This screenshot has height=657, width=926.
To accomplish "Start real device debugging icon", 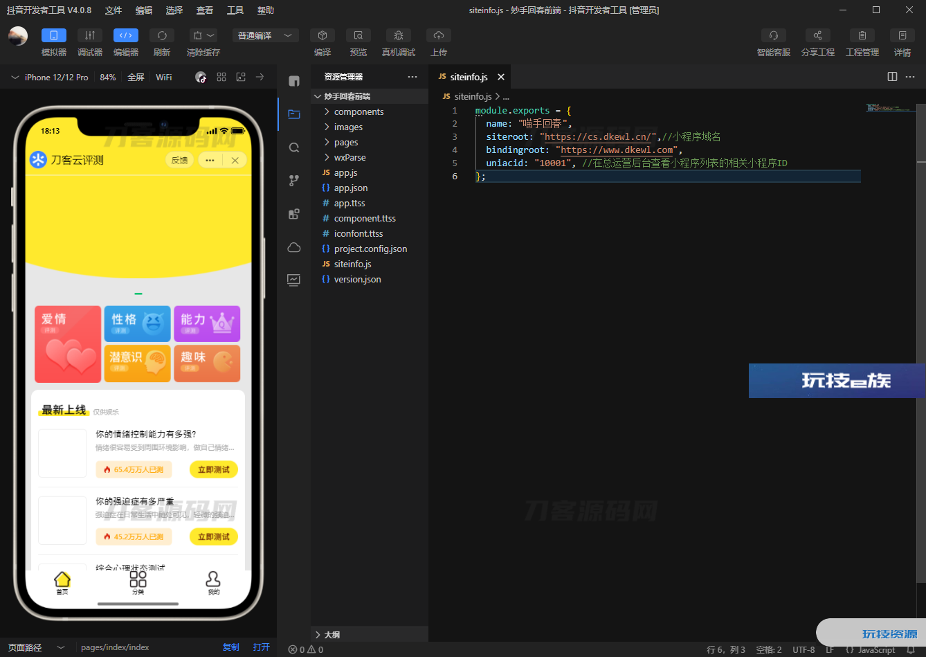I will pos(399,35).
